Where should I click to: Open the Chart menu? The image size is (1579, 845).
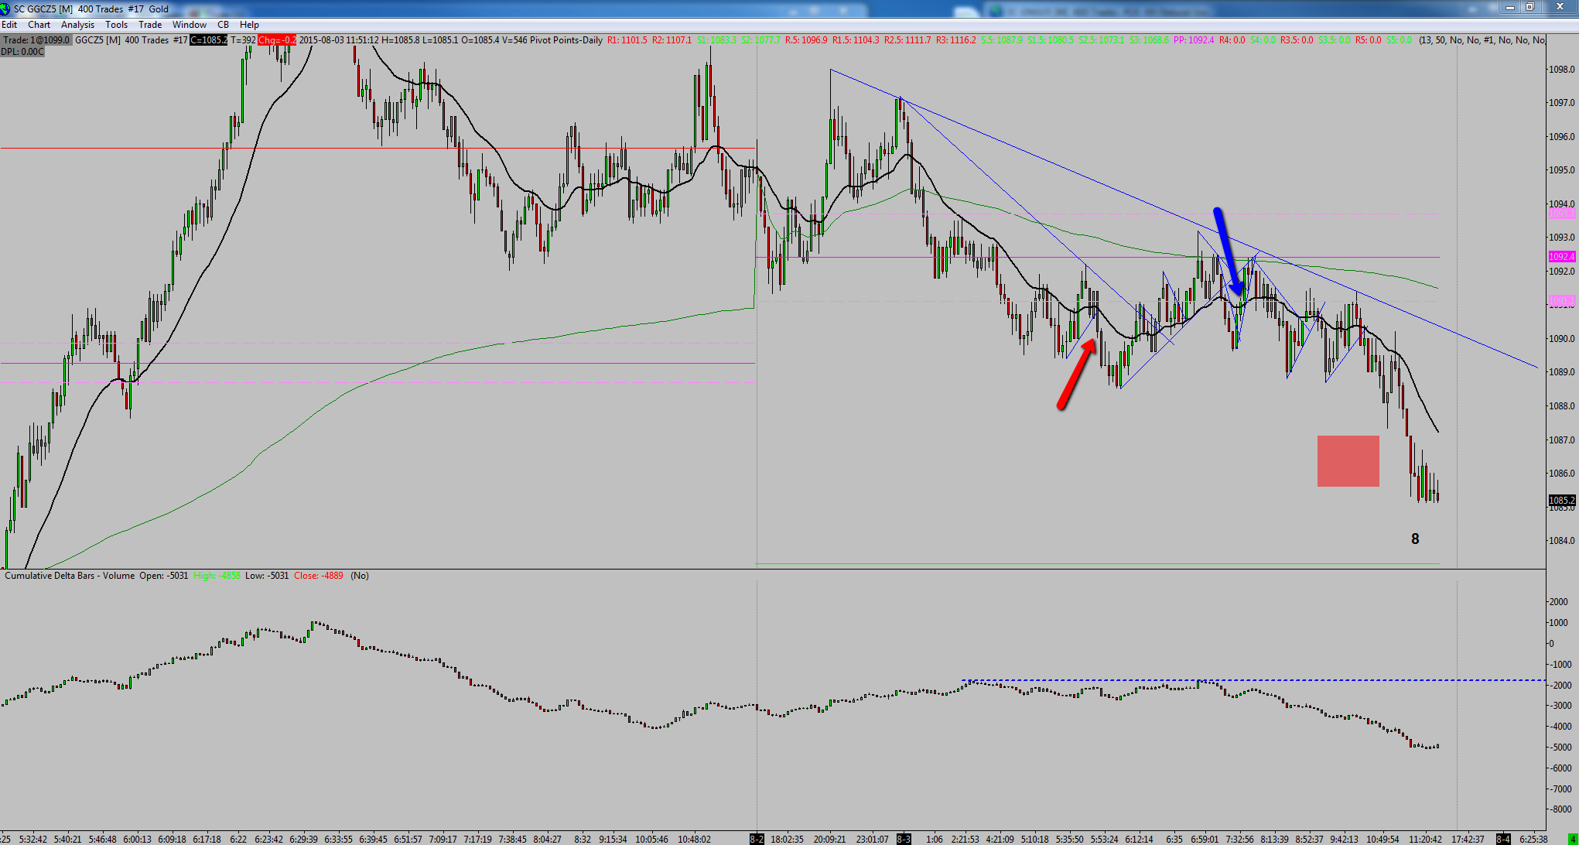(39, 25)
